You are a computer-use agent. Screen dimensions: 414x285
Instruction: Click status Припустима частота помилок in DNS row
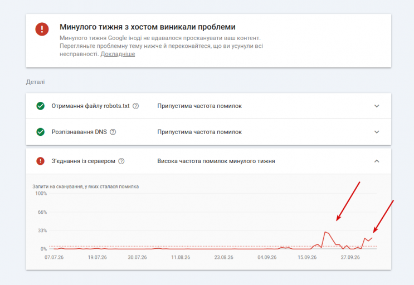199,132
